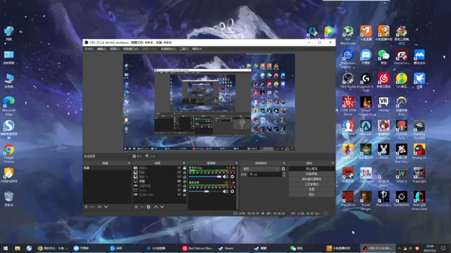The height and width of the screenshot is (253, 451).
Task: Open the Midnight Ghost Hunt desktop shortcut
Action: [419, 201]
